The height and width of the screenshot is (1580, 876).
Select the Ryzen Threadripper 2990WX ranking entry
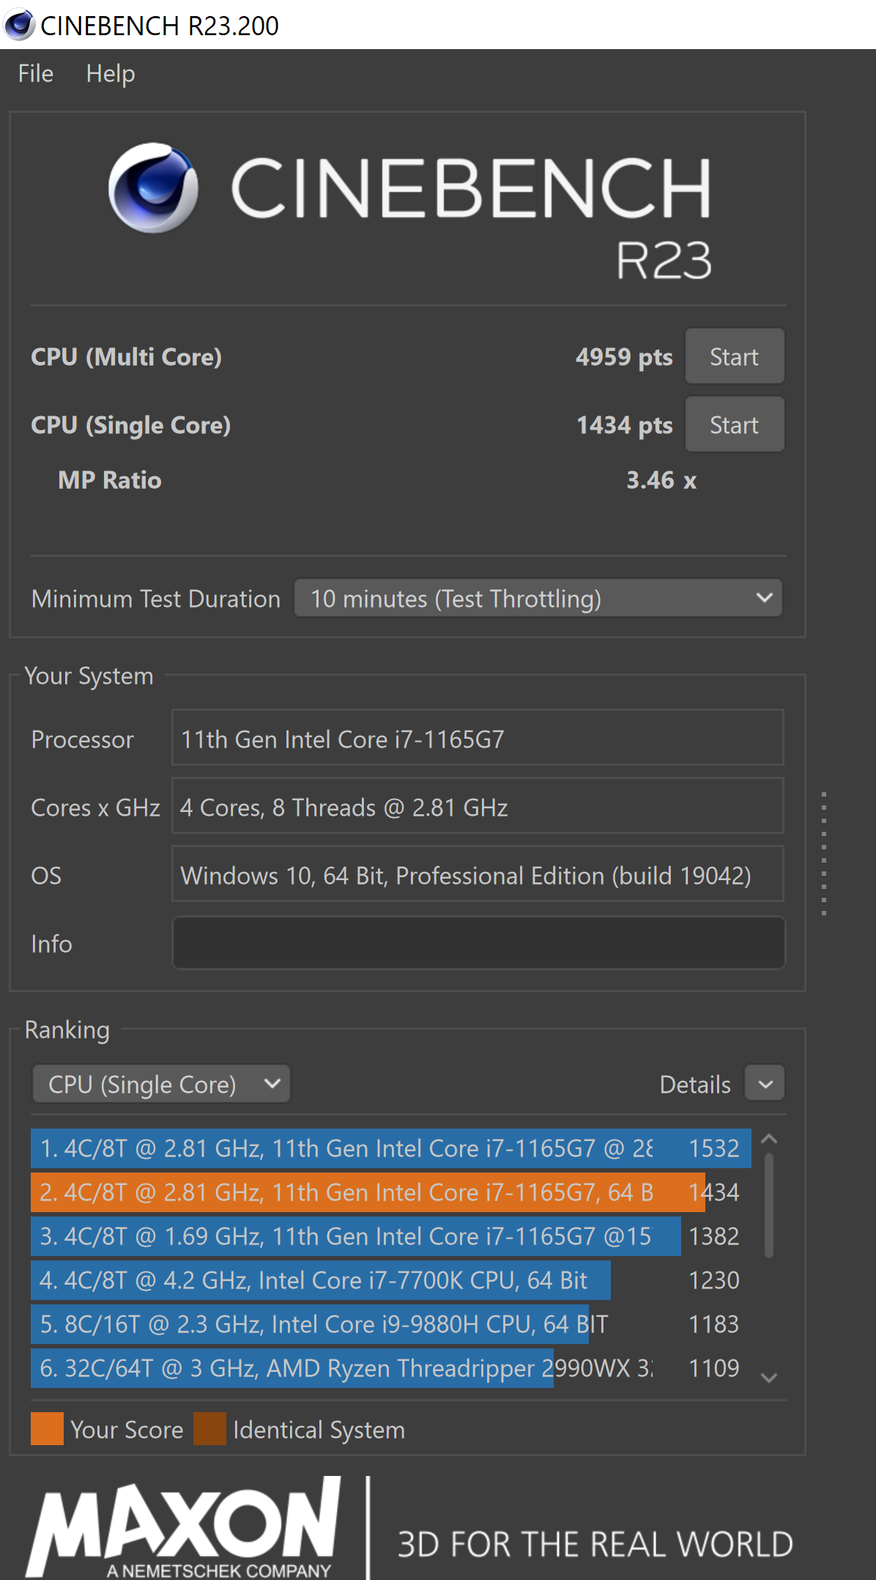point(390,1367)
